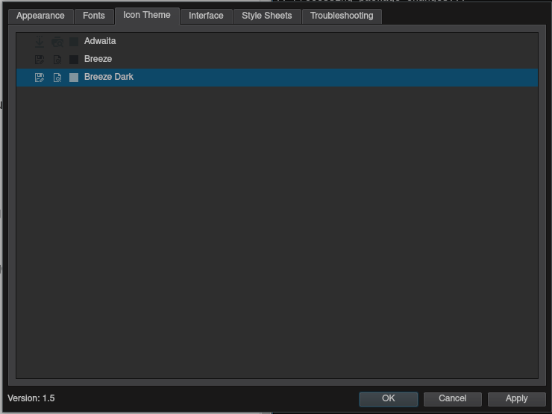Click the Breeze theme dark color square
The image size is (552, 414).
(74, 60)
